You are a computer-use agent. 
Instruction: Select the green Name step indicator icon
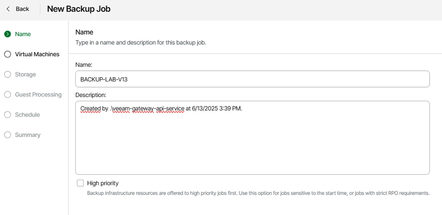(x=8, y=34)
